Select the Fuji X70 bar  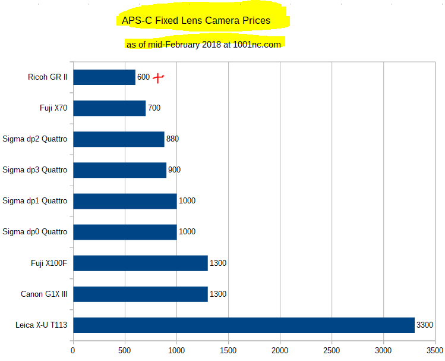pos(109,108)
